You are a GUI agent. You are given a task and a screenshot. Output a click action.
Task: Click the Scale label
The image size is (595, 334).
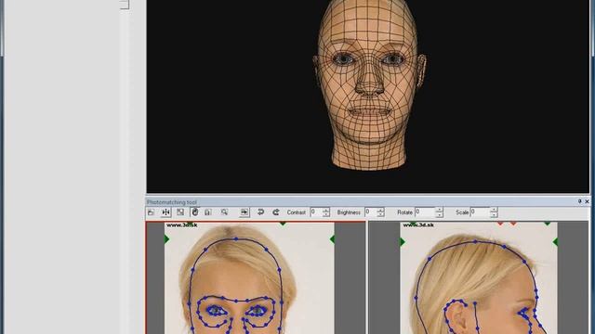click(462, 212)
